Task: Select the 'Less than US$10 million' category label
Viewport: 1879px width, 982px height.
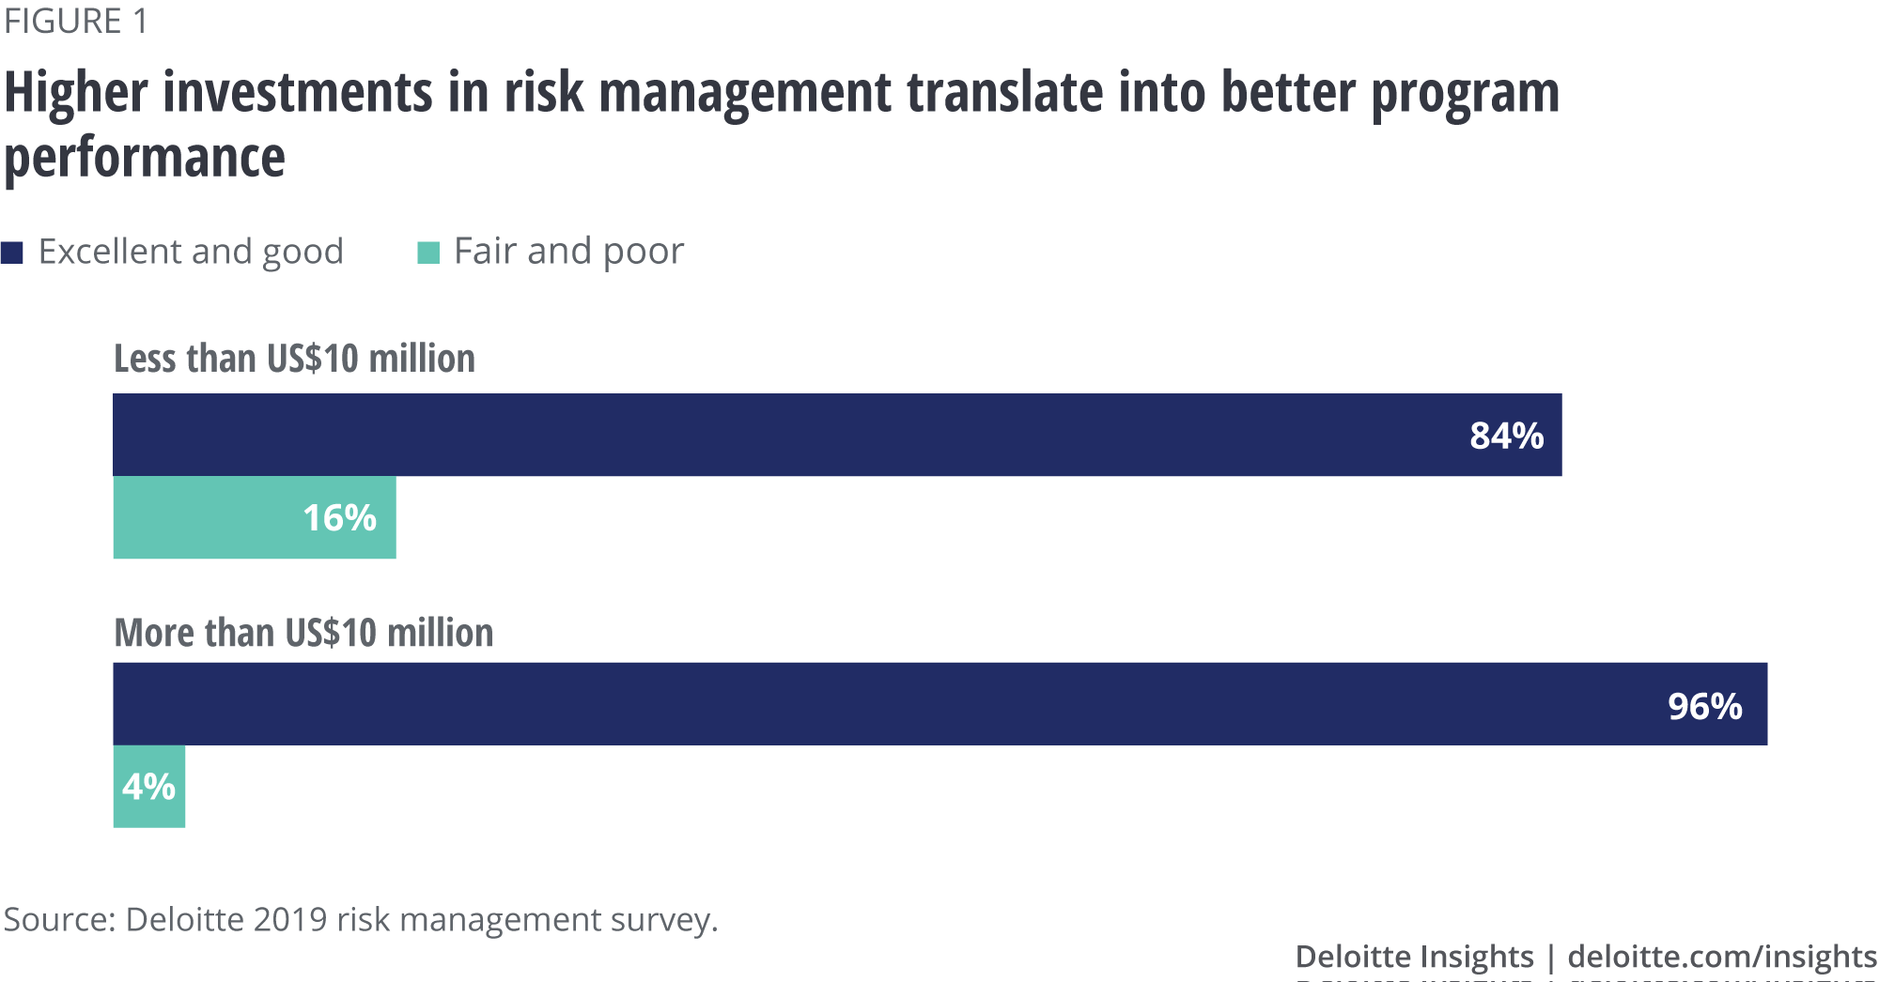Action: point(294,359)
